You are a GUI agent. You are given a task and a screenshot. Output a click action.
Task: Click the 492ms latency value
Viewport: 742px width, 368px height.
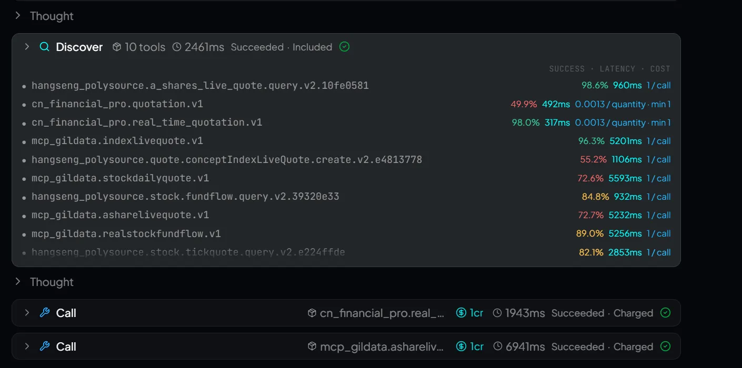pyautogui.click(x=556, y=104)
